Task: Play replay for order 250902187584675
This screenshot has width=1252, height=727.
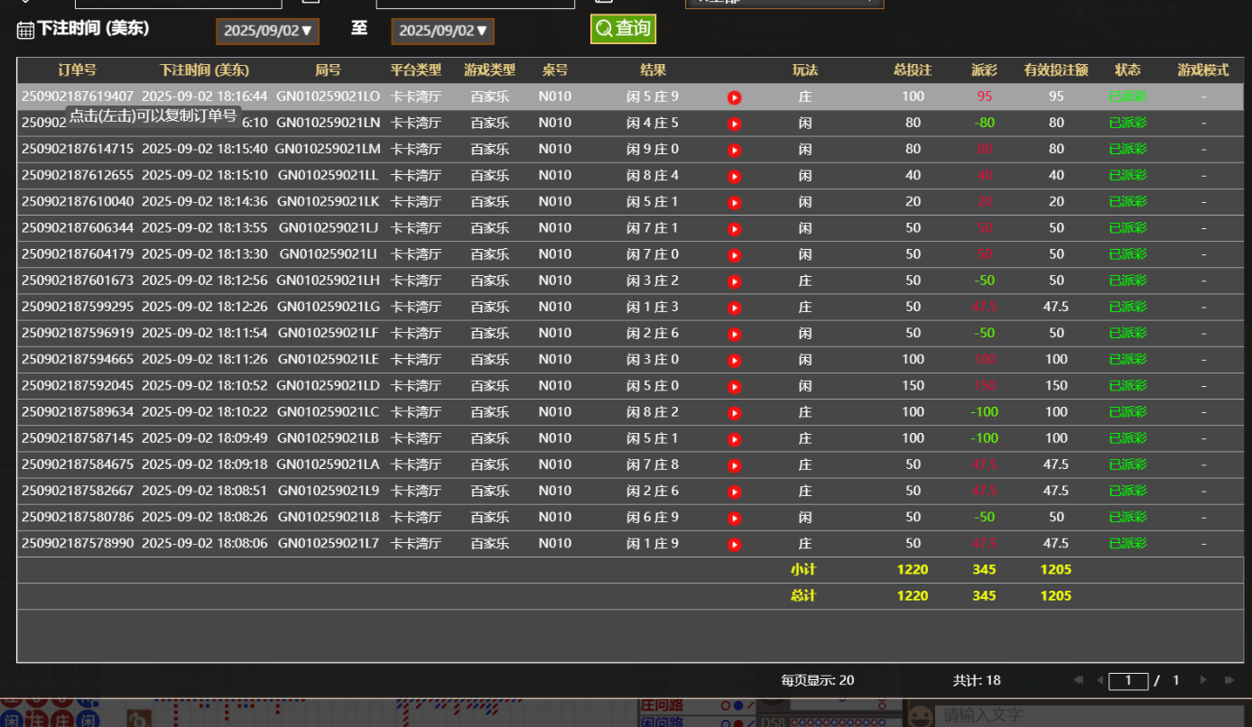Action: (x=734, y=465)
